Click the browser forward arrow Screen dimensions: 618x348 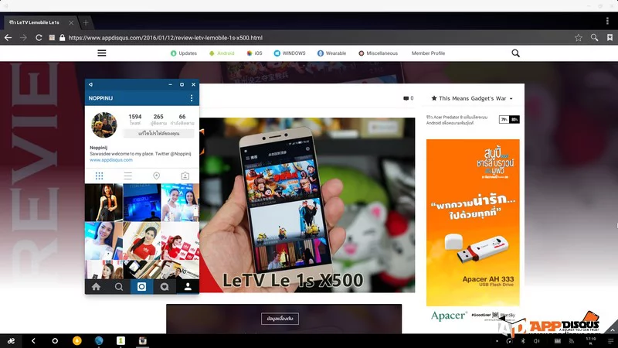pos(23,37)
